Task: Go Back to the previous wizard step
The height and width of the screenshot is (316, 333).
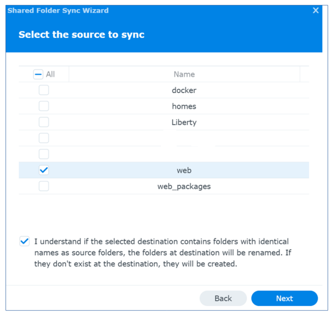Action: (223, 298)
